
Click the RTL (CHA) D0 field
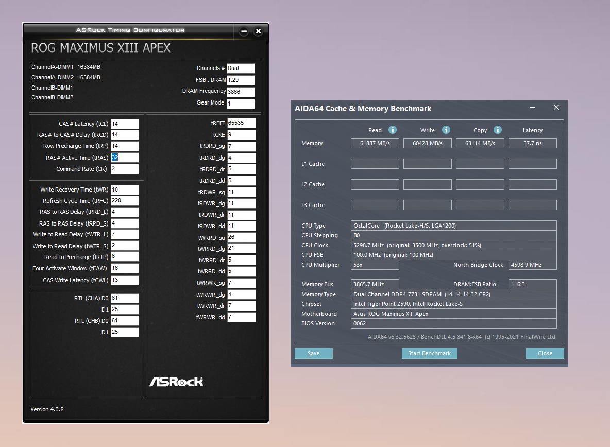point(125,298)
